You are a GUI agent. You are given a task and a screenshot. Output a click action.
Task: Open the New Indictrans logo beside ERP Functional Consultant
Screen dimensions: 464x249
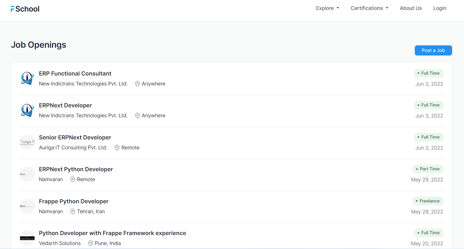point(27,78)
